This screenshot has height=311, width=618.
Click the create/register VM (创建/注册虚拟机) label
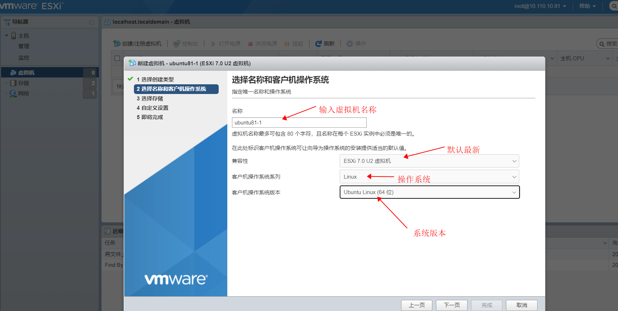(x=142, y=44)
